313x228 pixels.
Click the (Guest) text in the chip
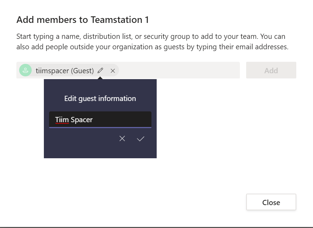82,71
